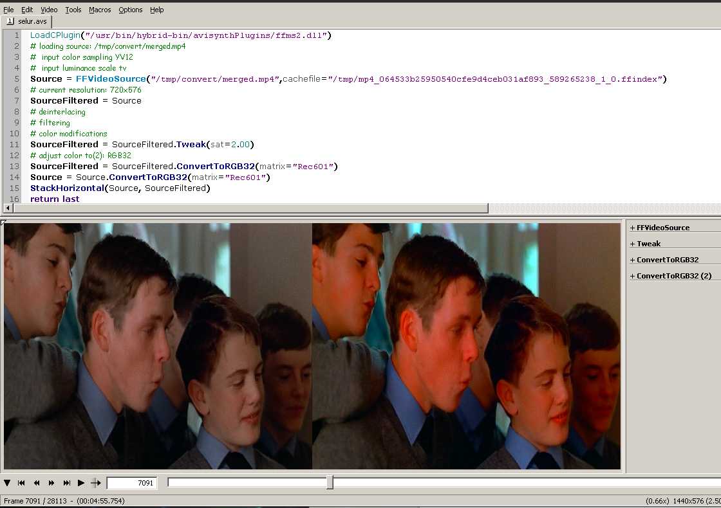Toggle video preview with the down-triangle button
Viewport: 721px width, 508px height.
[7, 483]
